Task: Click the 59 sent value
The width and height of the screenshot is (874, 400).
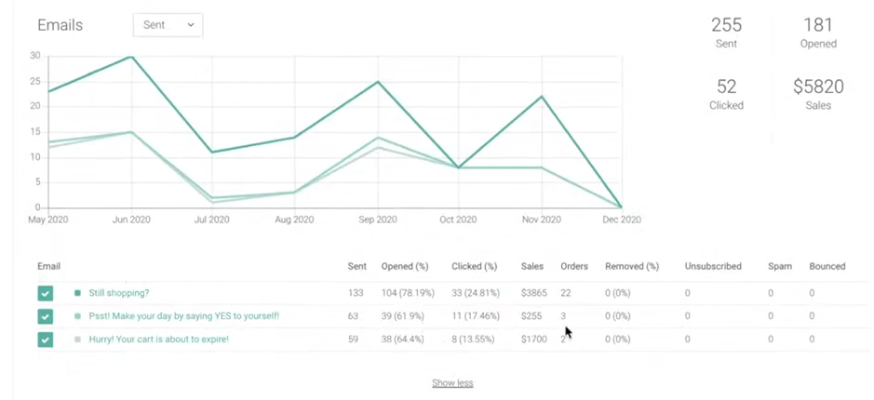Action: (x=353, y=339)
